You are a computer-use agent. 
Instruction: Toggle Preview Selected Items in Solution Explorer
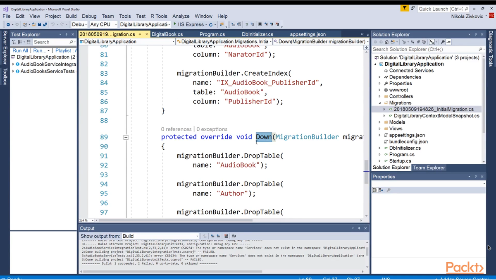[448, 42]
